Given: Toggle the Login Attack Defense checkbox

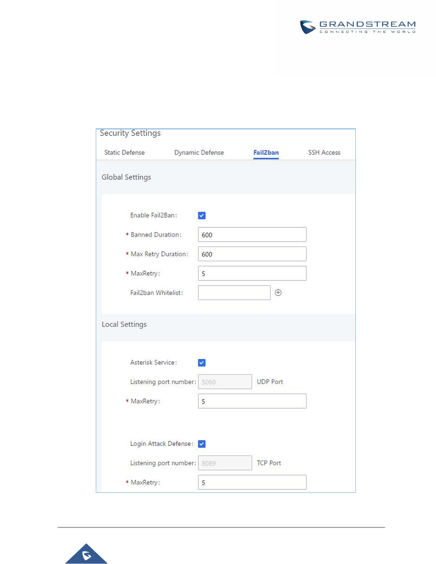Looking at the screenshot, I should [202, 444].
